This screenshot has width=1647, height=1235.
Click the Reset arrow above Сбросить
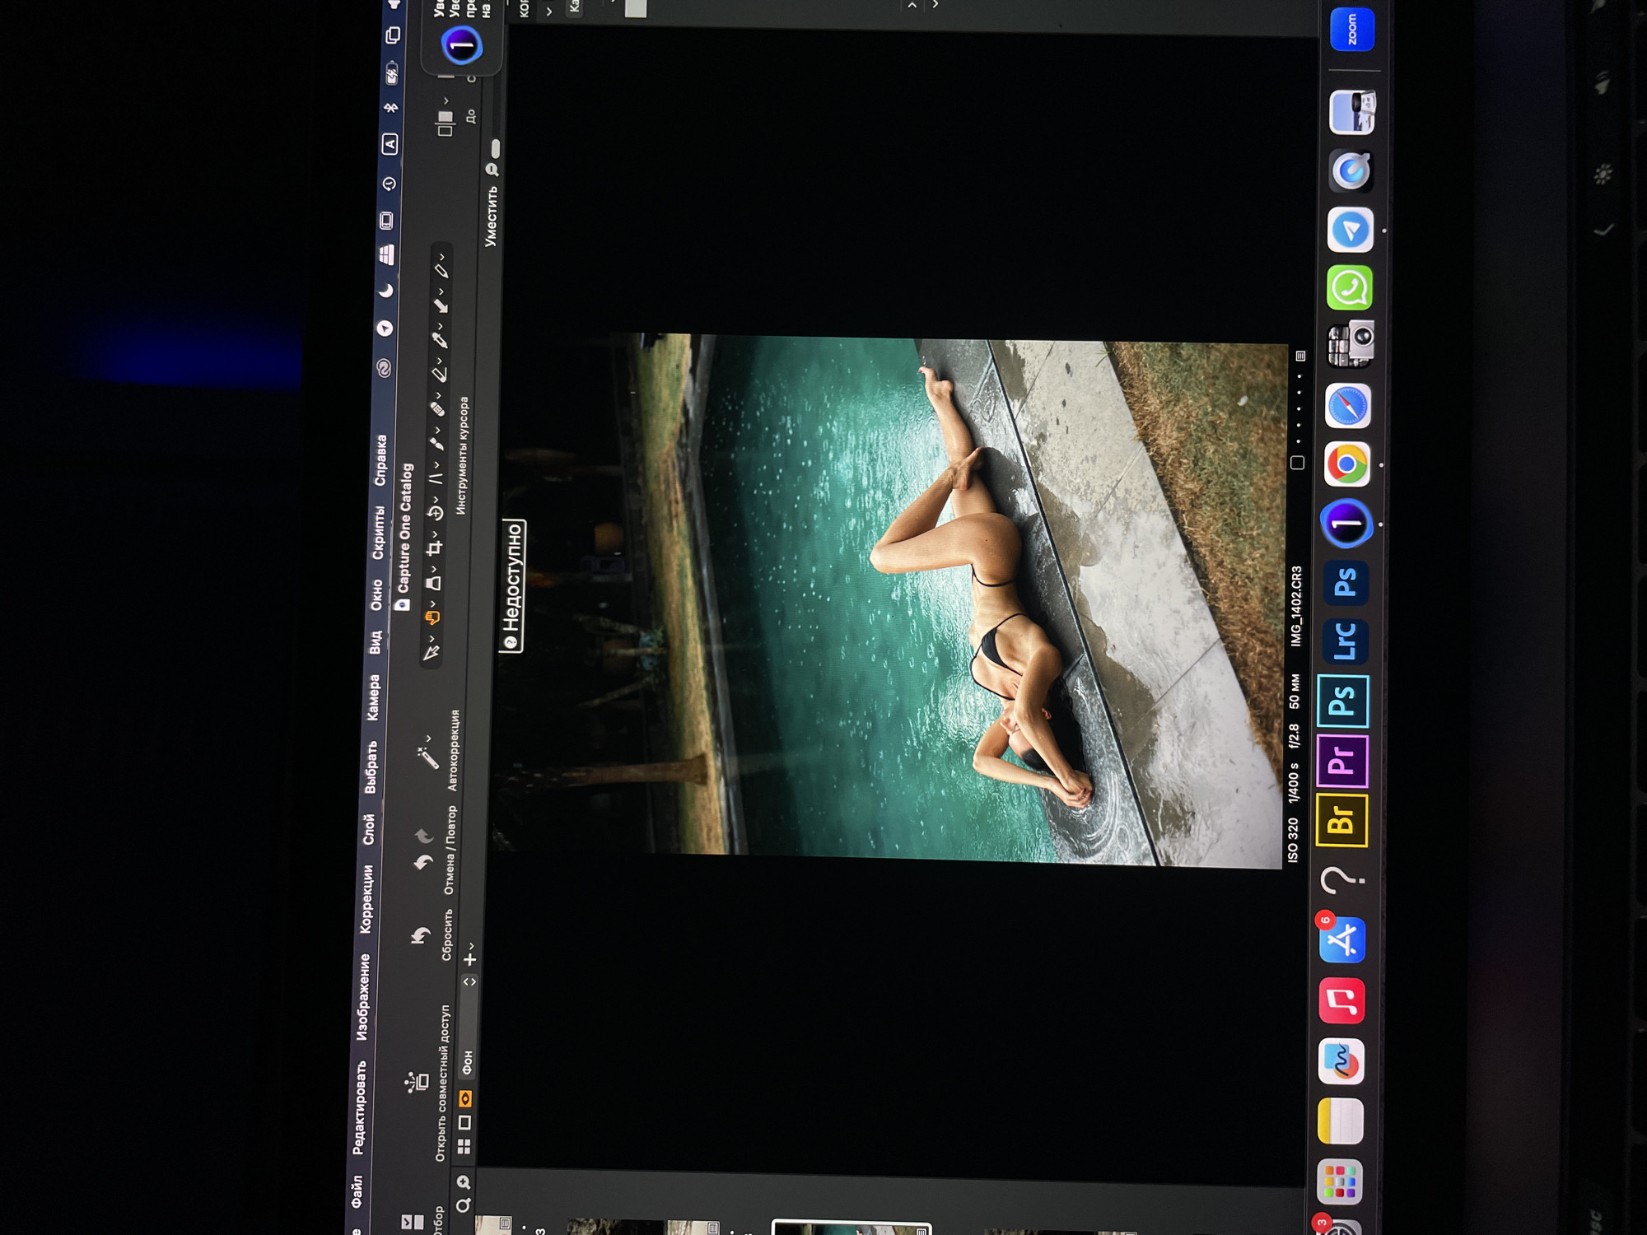click(420, 936)
